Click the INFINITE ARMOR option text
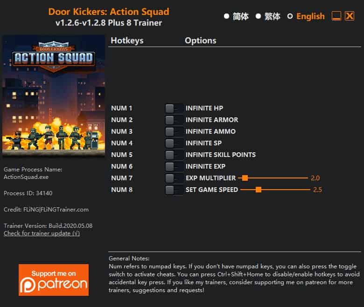The width and height of the screenshot is (364, 307). [x=212, y=120]
